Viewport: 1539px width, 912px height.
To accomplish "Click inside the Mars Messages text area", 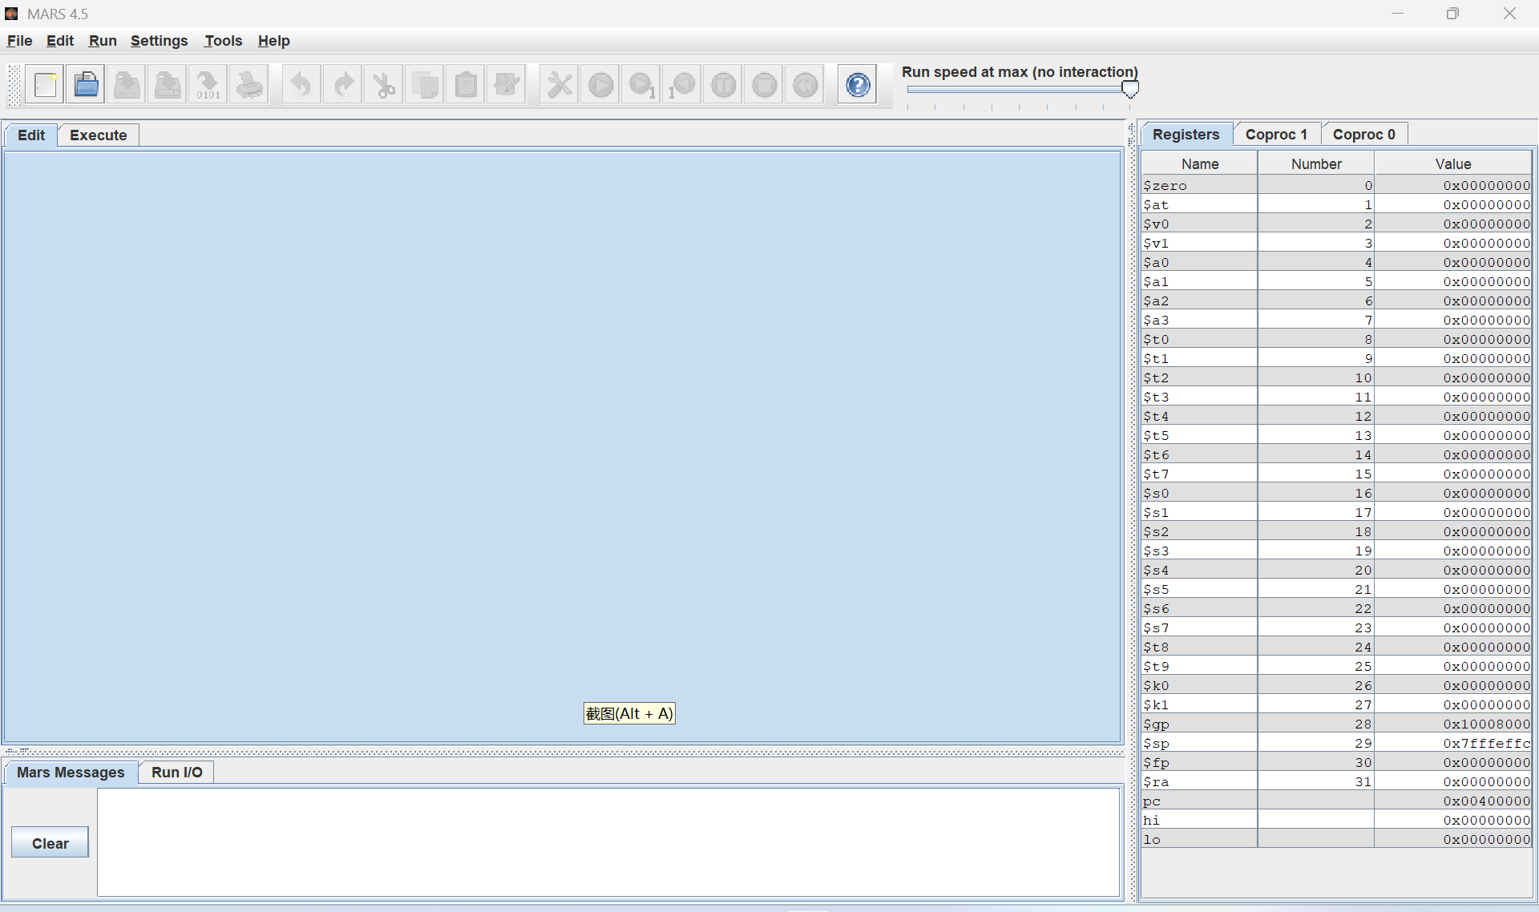I will pyautogui.click(x=608, y=841).
